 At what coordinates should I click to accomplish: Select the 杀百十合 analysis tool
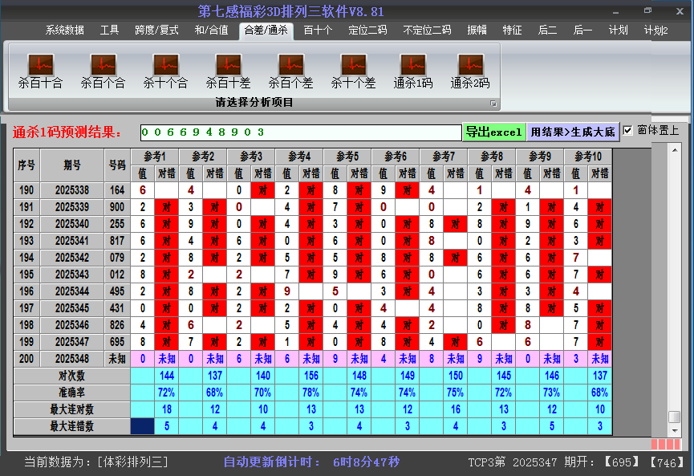pyautogui.click(x=39, y=68)
